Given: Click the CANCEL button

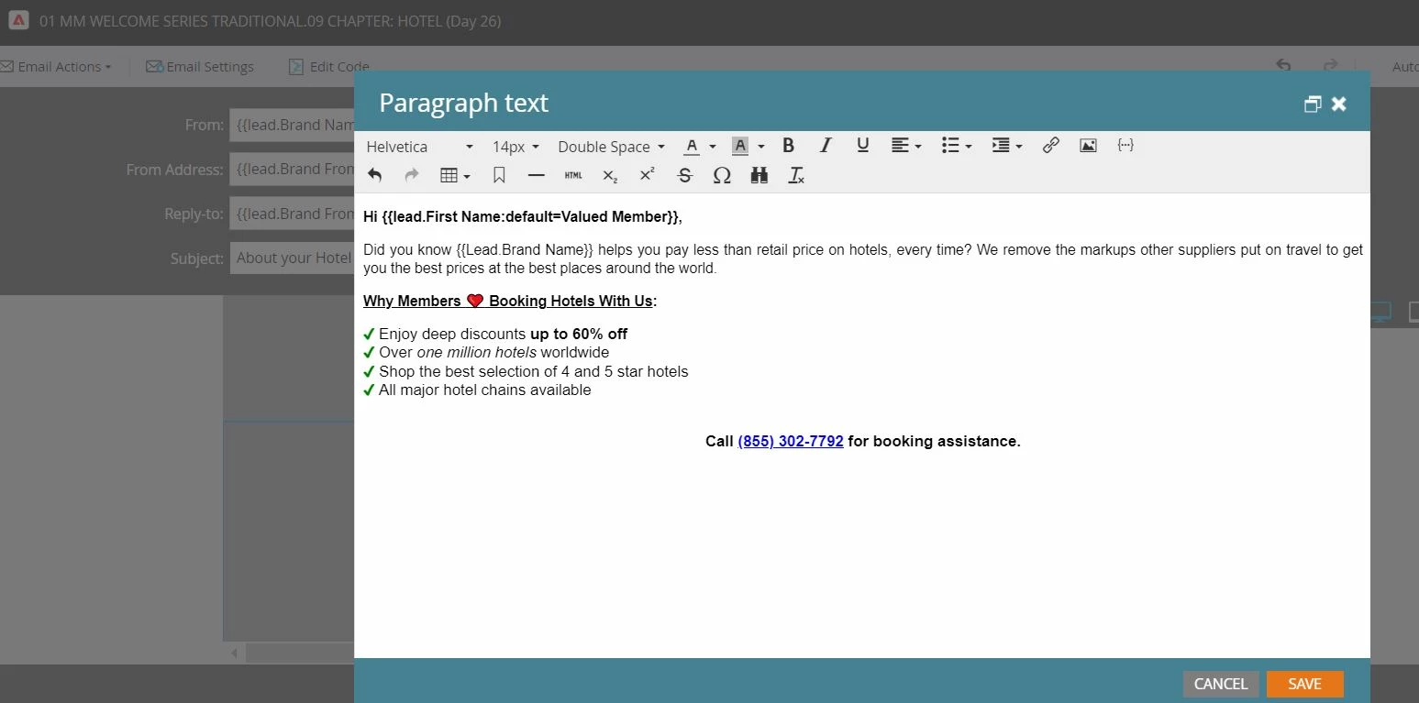Looking at the screenshot, I should [1221, 684].
